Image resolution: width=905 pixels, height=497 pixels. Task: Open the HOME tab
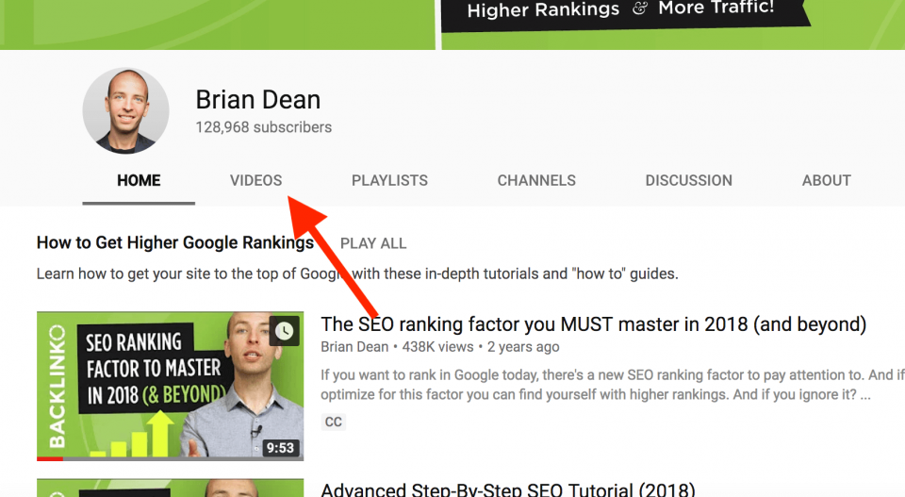[x=139, y=180]
